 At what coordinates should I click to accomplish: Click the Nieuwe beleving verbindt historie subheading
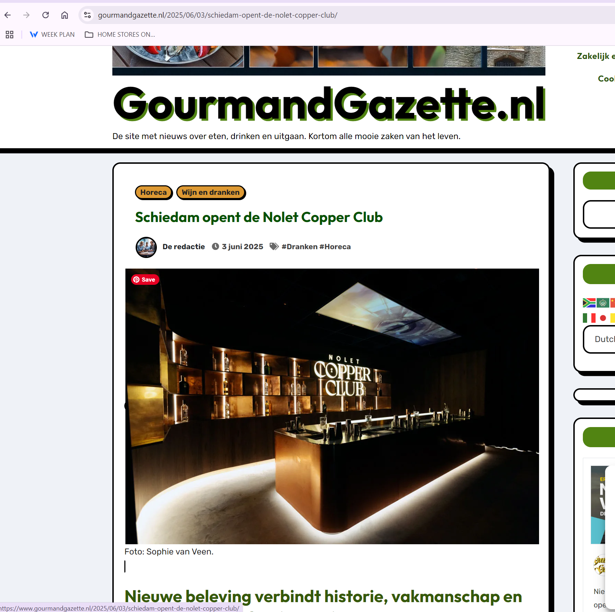point(323,596)
